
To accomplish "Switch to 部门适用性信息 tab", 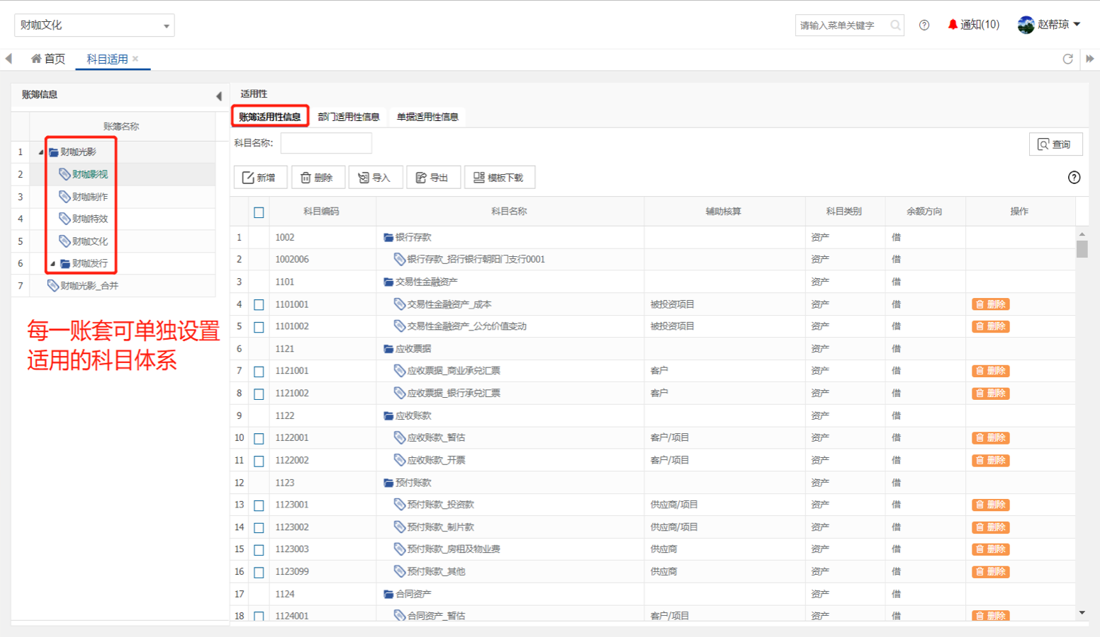I will 348,117.
